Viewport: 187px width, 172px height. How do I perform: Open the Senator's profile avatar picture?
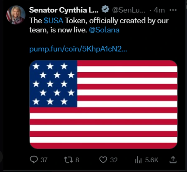click(x=16, y=15)
